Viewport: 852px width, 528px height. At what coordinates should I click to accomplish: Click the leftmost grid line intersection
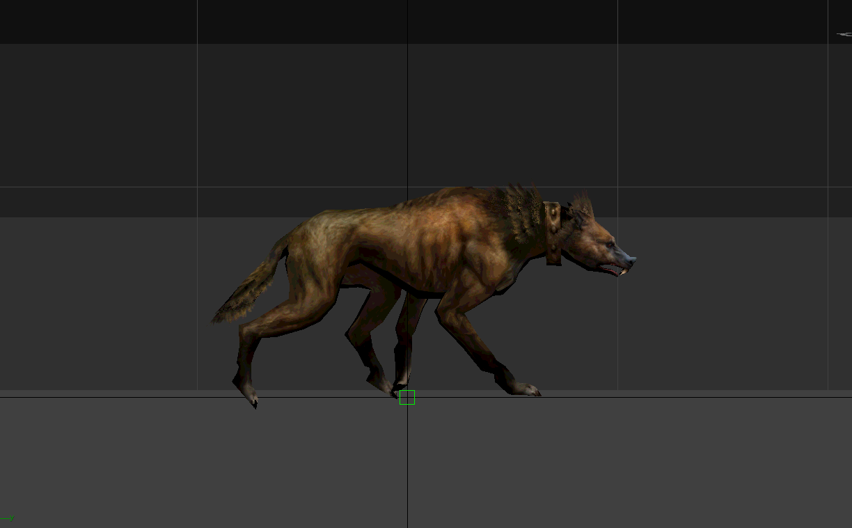pos(198,187)
